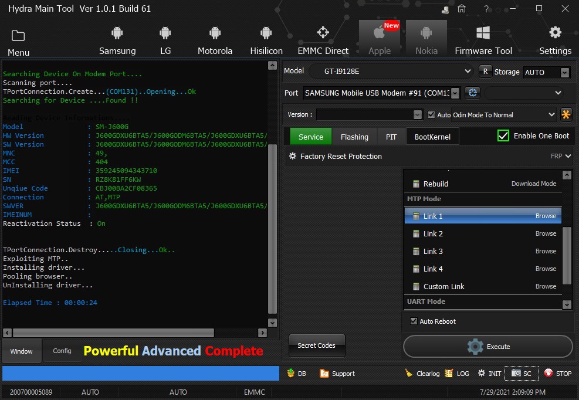Switch to the Service tab

(310, 137)
